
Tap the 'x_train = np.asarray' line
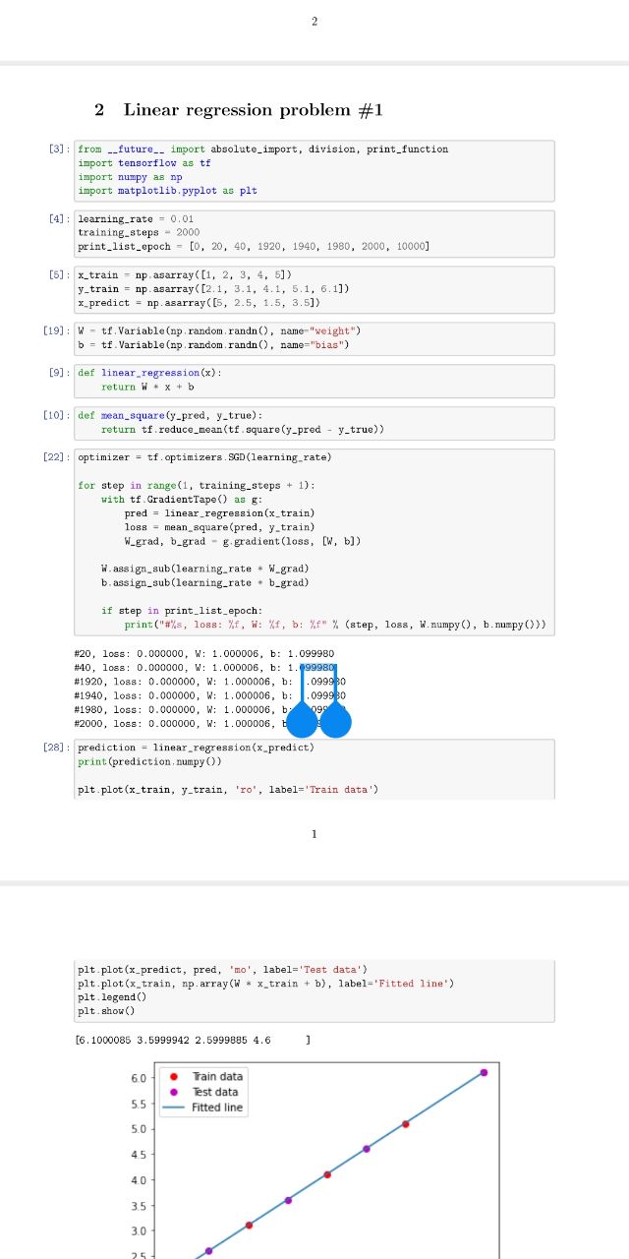click(185, 274)
